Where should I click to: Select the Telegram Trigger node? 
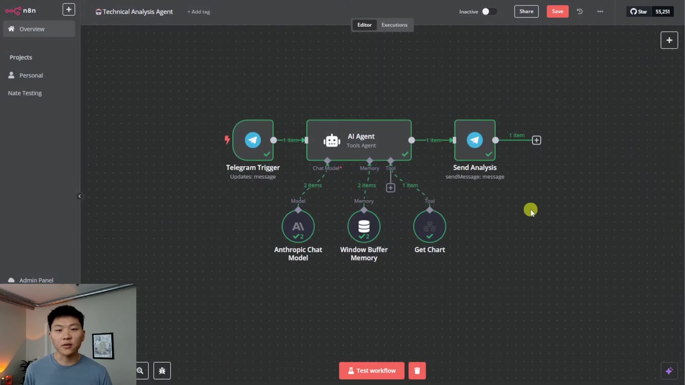point(253,140)
